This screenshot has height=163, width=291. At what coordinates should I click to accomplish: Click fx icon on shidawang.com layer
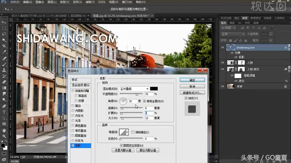(286, 48)
